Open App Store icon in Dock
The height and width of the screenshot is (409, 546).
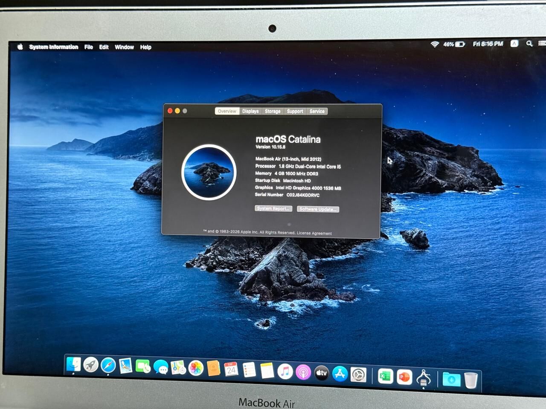click(x=340, y=374)
